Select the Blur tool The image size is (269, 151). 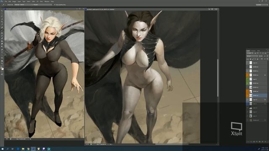[2, 44]
